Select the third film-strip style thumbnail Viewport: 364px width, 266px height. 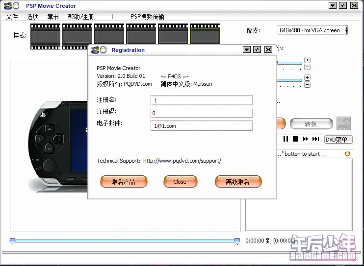point(109,34)
